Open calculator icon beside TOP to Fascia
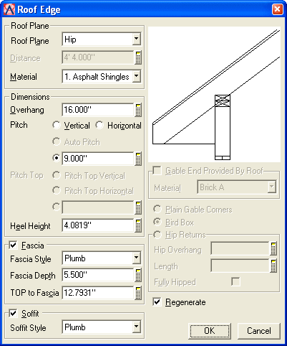Image resolution: width=287 pixels, height=346 pixels. (138, 293)
